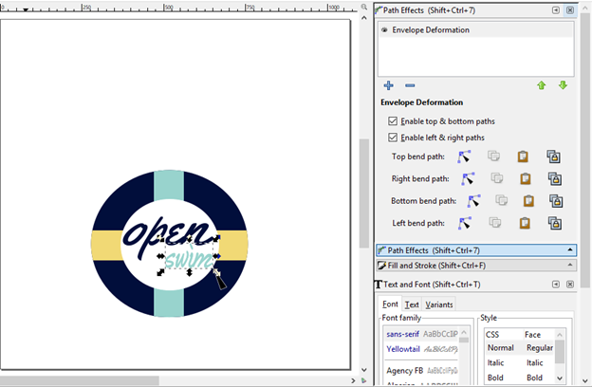Move effect down with green down arrow
The height and width of the screenshot is (387, 592).
coord(563,85)
